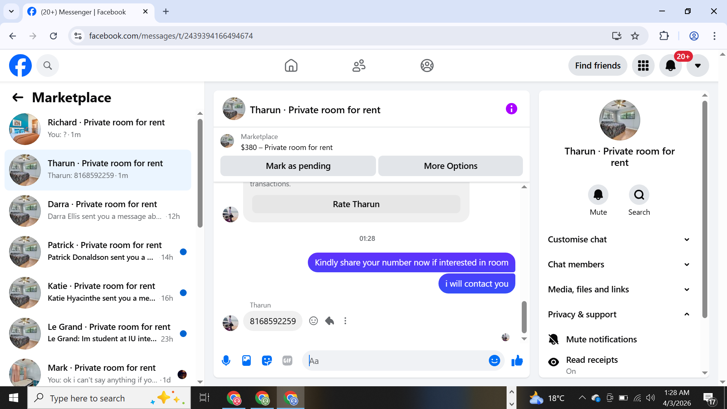Open the Chrome tab search dropdown

pos(11,11)
